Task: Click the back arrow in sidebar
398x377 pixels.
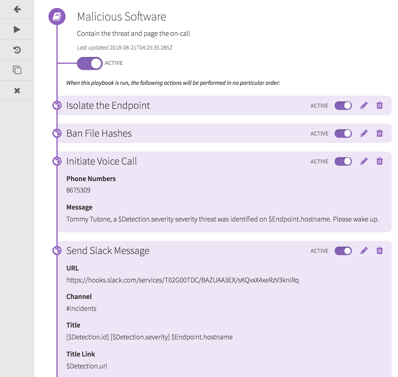Action: click(17, 9)
